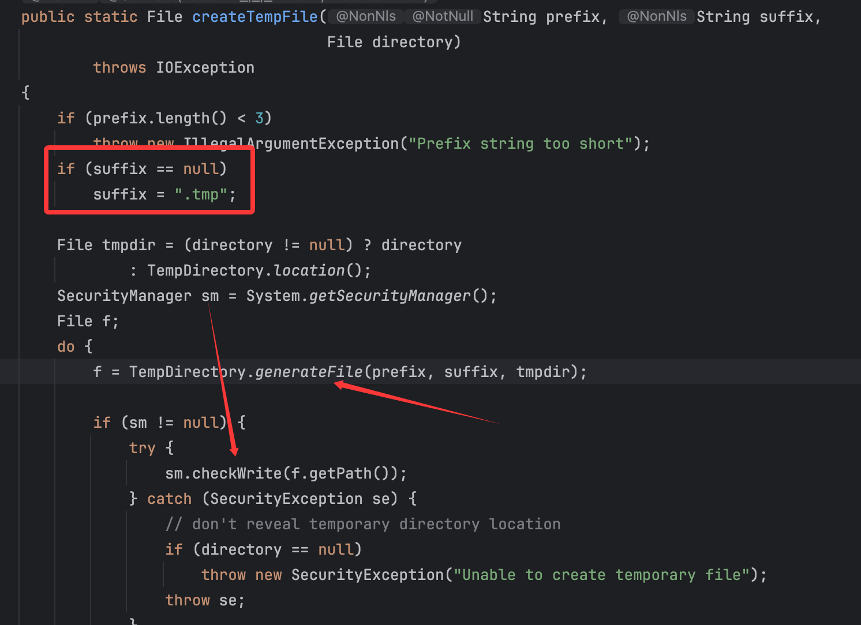Click the SecurityManager type name

point(124,296)
